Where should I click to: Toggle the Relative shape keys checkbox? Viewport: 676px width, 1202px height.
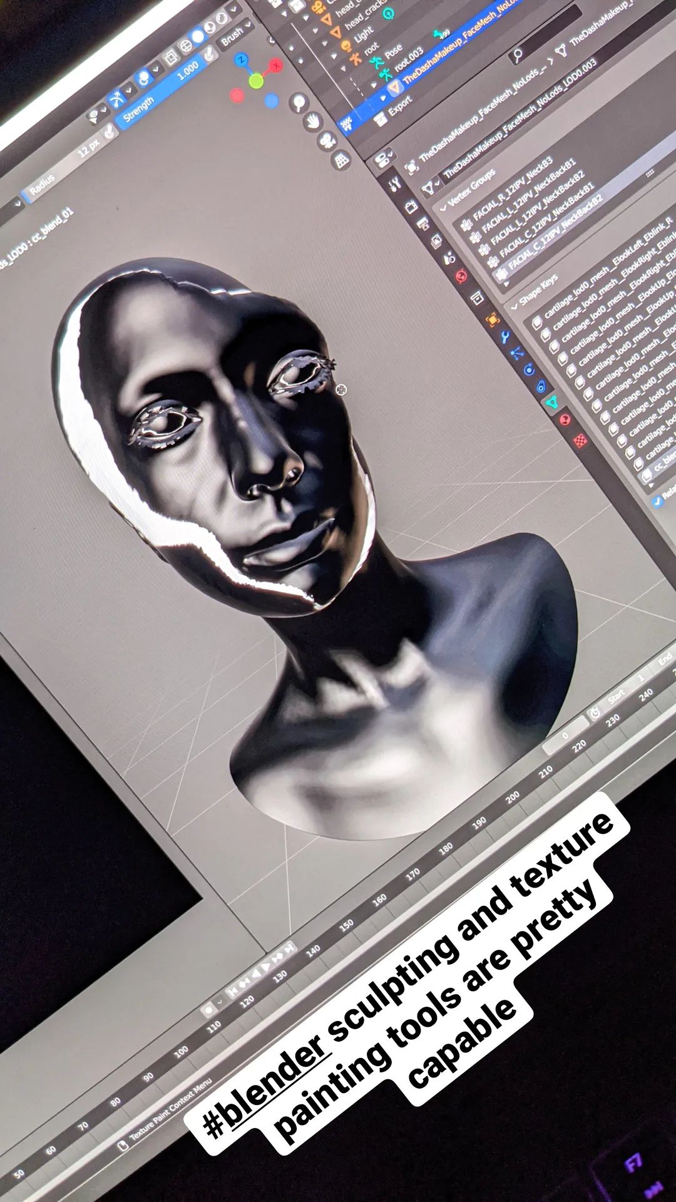click(x=658, y=500)
